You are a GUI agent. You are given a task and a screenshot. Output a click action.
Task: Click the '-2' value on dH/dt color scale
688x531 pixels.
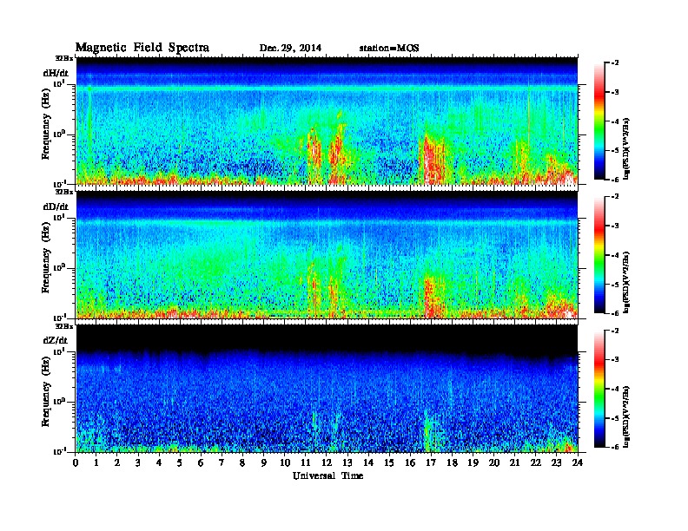click(615, 63)
